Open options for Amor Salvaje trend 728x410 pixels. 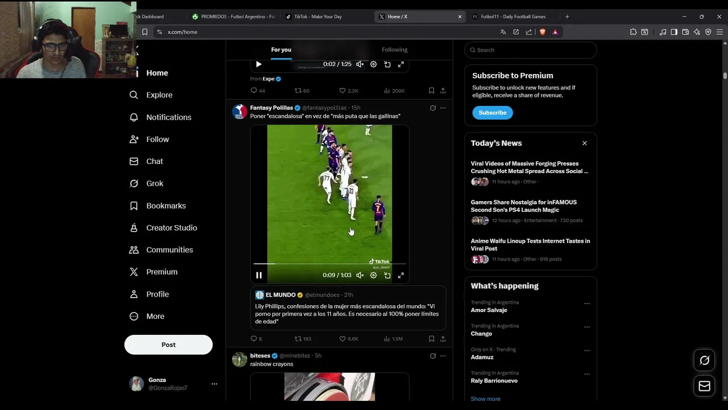587,304
